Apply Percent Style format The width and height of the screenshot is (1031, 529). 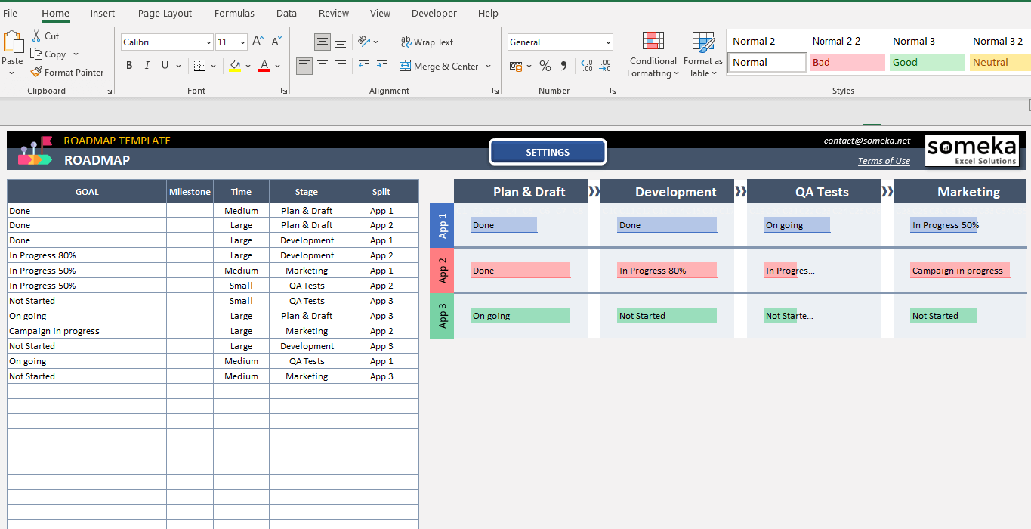click(545, 66)
